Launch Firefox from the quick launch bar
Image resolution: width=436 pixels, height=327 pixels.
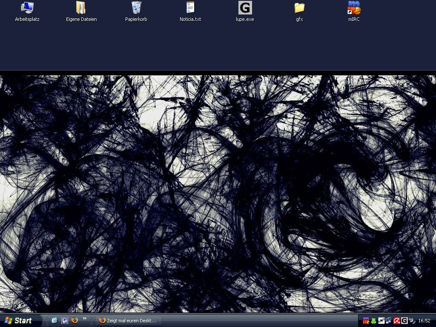[x=75, y=320]
